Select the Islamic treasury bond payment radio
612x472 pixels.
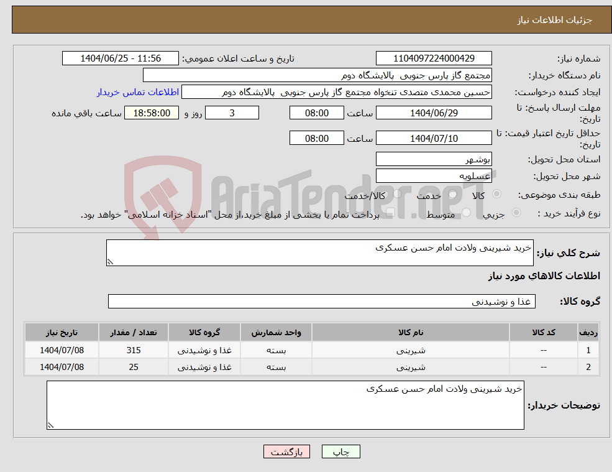[390, 213]
